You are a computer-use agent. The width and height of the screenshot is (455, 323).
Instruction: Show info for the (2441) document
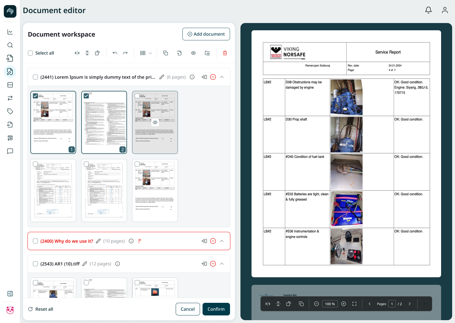192,77
